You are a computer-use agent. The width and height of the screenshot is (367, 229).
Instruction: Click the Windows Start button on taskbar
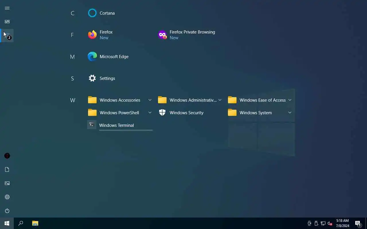point(7,223)
